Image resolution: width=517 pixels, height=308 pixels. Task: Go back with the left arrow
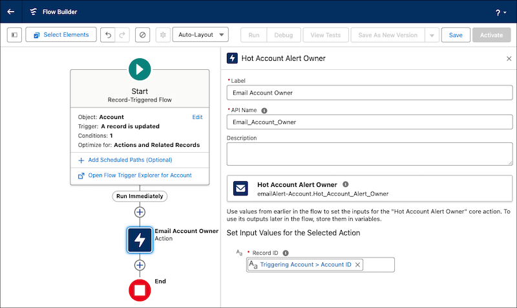[x=11, y=12]
